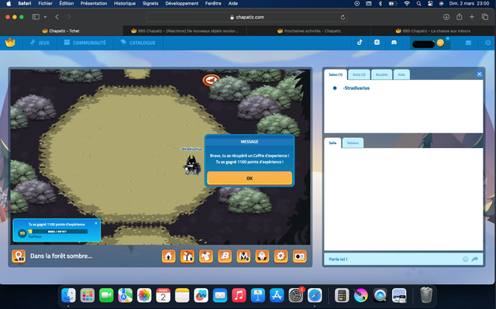The image size is (496, 309).
Task: Open Chapatiz Instagram link
Action: coord(377,43)
